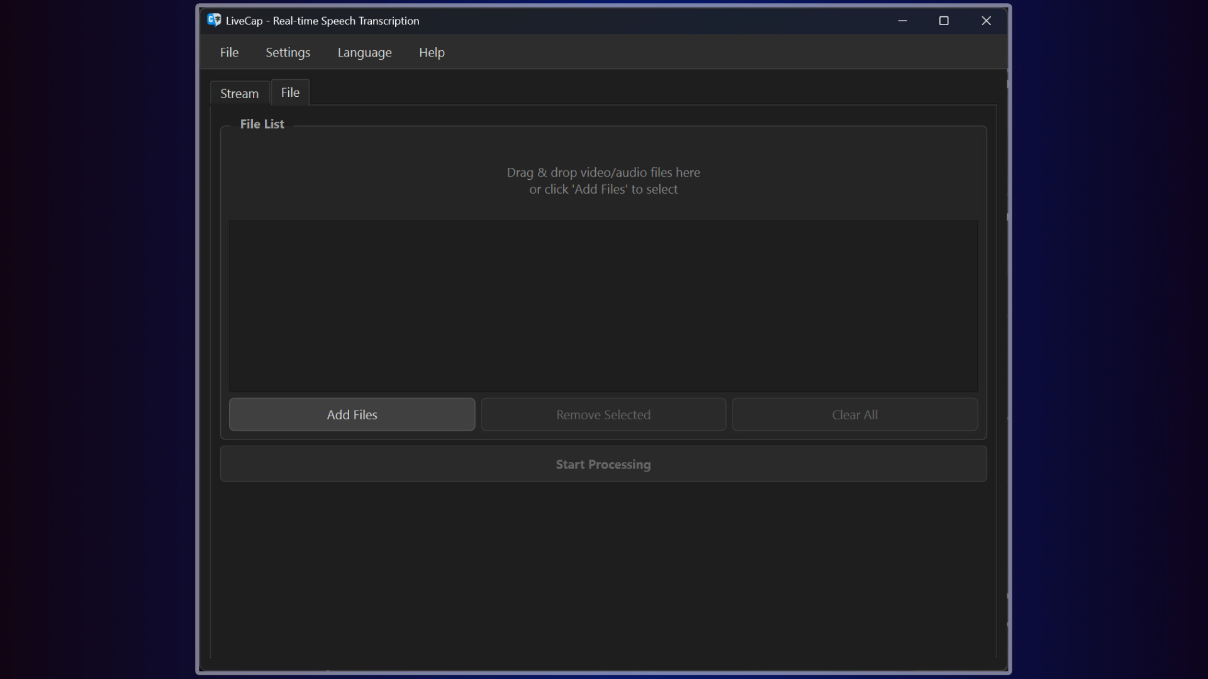Screen dimensions: 1208x679
Task: Click the File List section label
Action: coord(262,124)
